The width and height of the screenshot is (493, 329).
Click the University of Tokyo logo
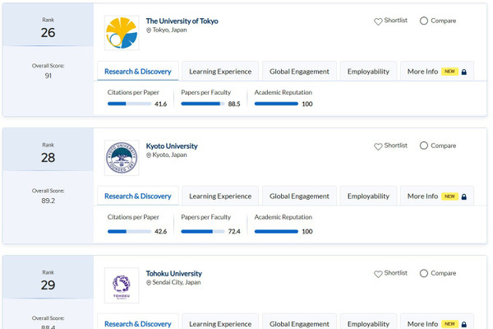[122, 33]
